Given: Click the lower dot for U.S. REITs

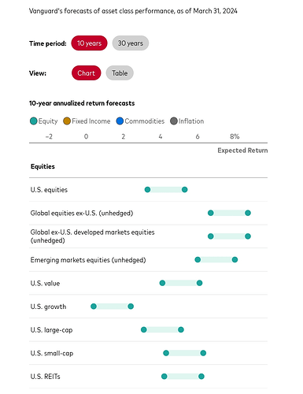Looking at the screenshot, I should 164,377.
